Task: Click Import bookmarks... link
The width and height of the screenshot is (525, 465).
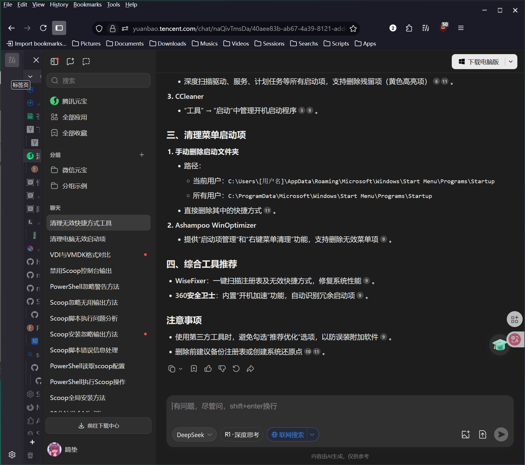Action: 37,44
